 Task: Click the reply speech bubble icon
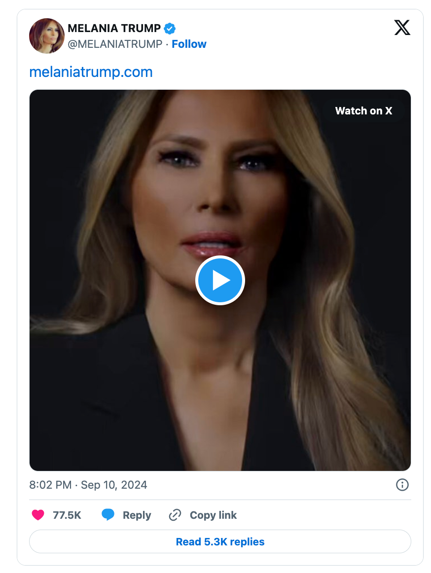pos(108,515)
